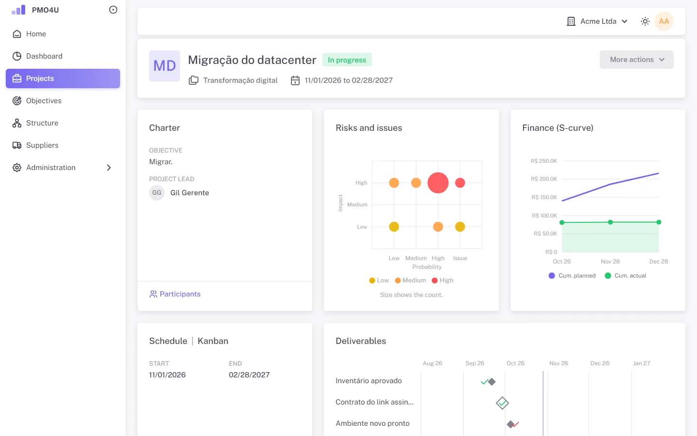Click the Suppliers truck icon
This screenshot has width=697, height=436.
[x=17, y=145]
